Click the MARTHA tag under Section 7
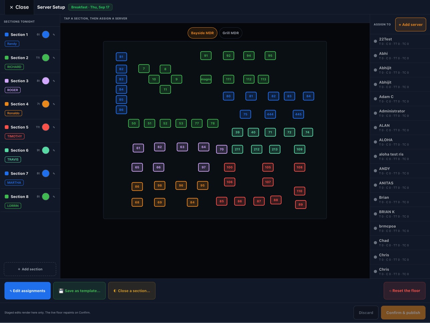This screenshot has height=323, width=430. pos(14,183)
